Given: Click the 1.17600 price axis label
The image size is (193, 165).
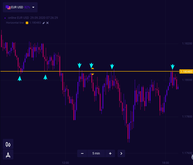Looking at the screenshot, I should click(x=187, y=153).
